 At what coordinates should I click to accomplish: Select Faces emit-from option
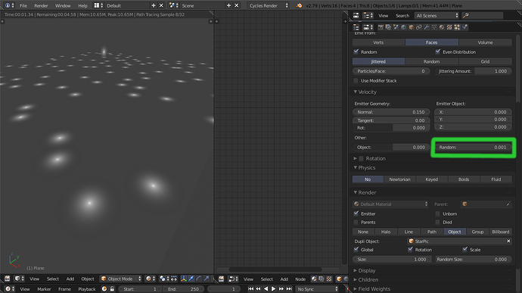pos(431,42)
